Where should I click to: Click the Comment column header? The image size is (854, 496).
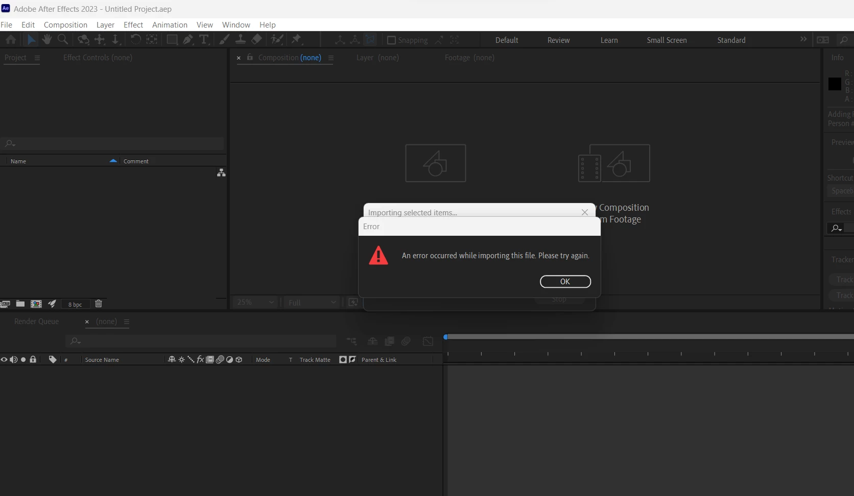(x=136, y=161)
